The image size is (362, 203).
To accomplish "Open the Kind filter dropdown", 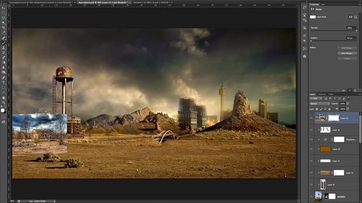I will tap(316, 99).
